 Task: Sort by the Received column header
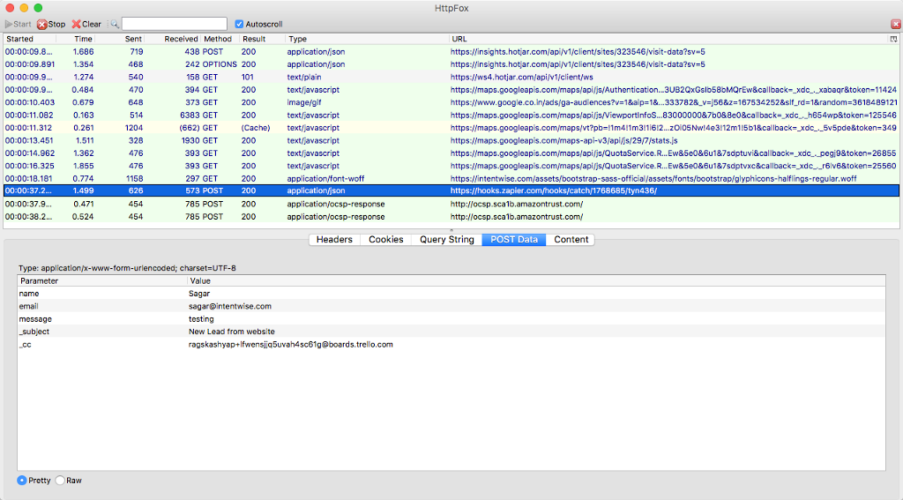point(172,39)
